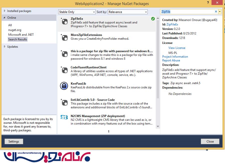Expand the Updates section

(4, 47)
